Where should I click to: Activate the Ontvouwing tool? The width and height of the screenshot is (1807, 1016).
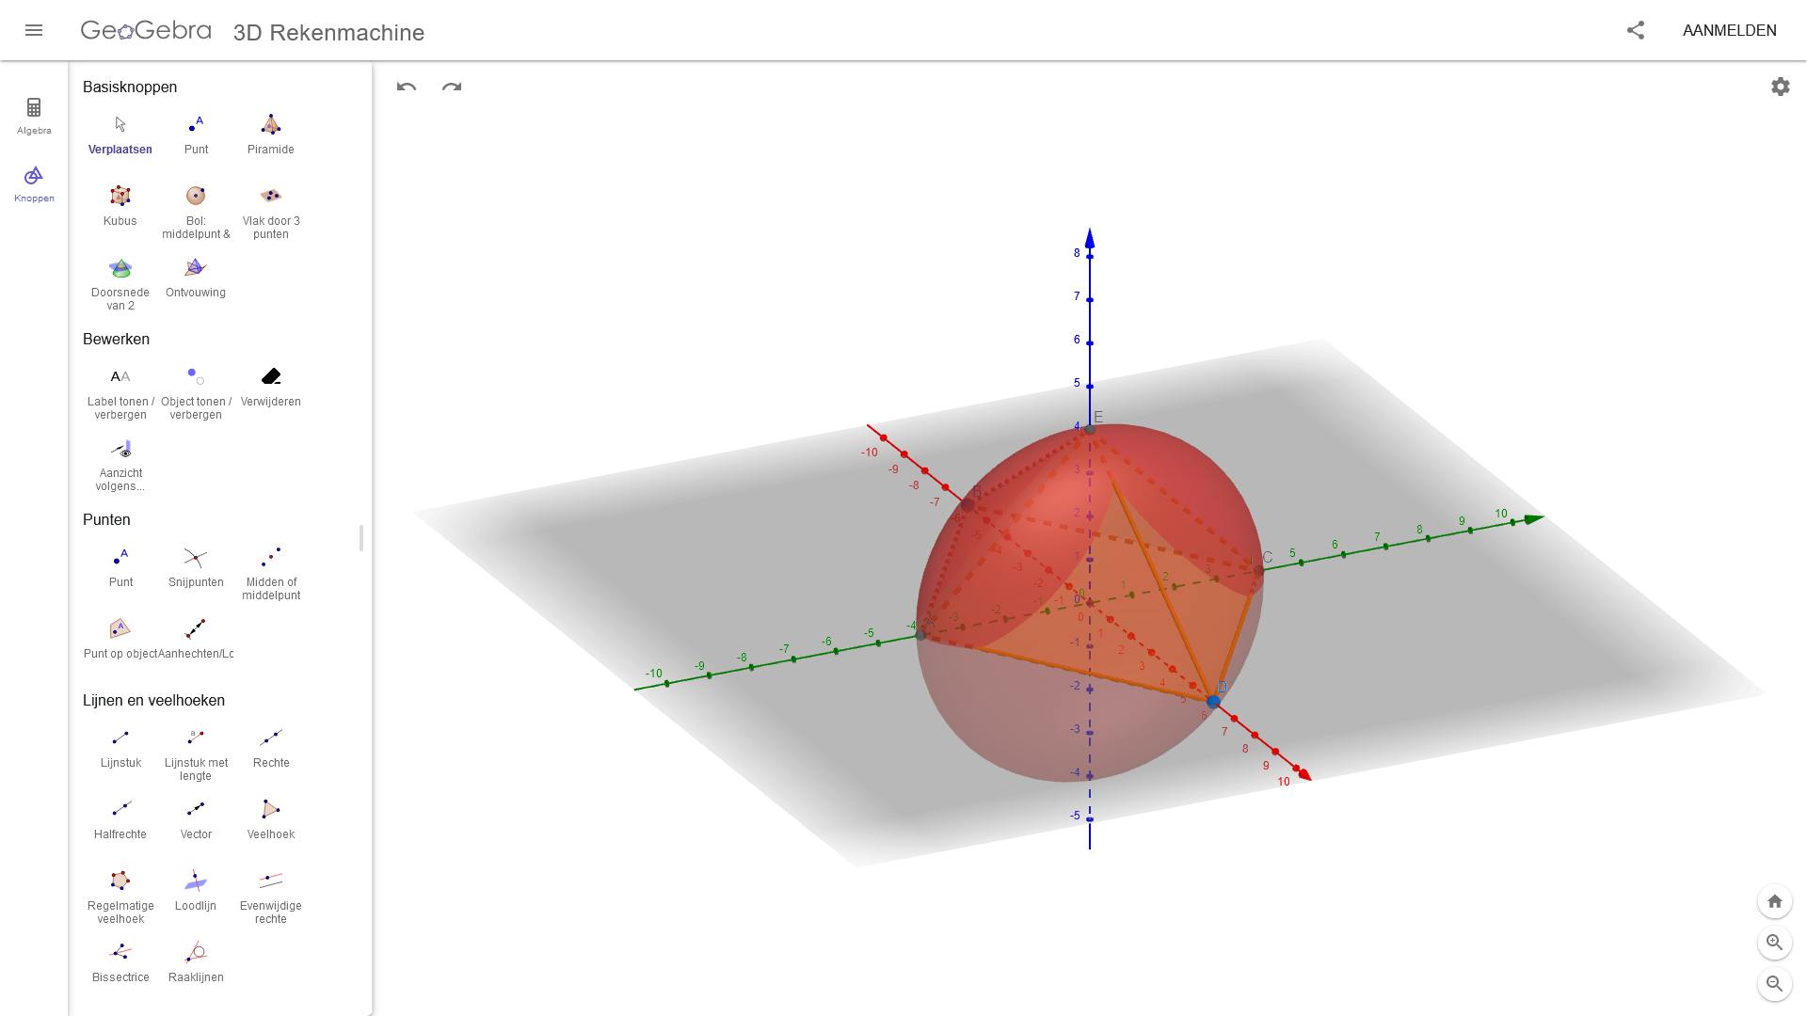196,278
